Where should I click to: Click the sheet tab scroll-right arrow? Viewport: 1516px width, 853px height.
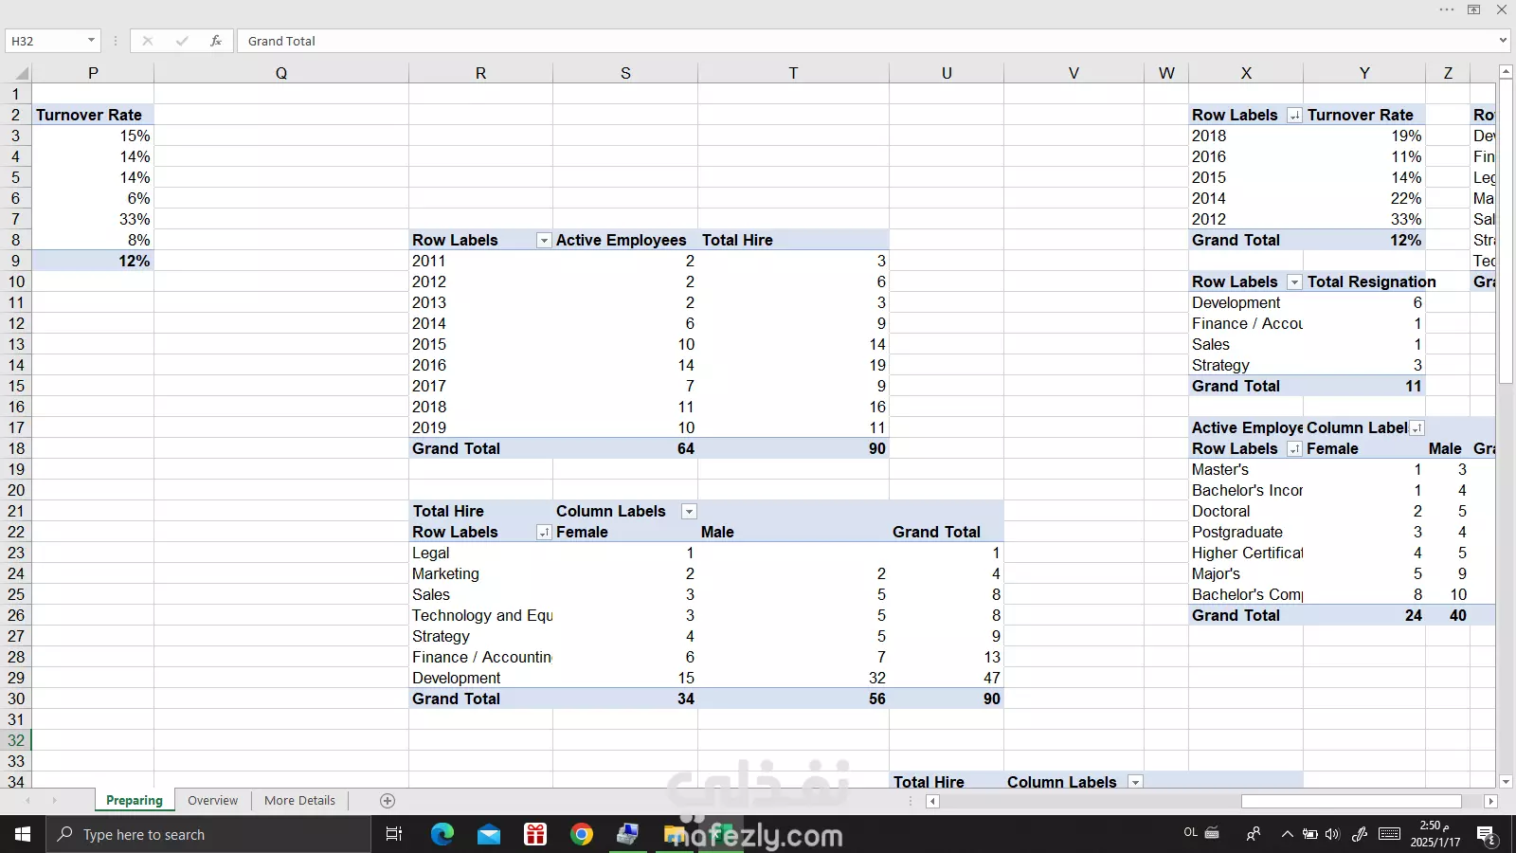[x=54, y=801]
